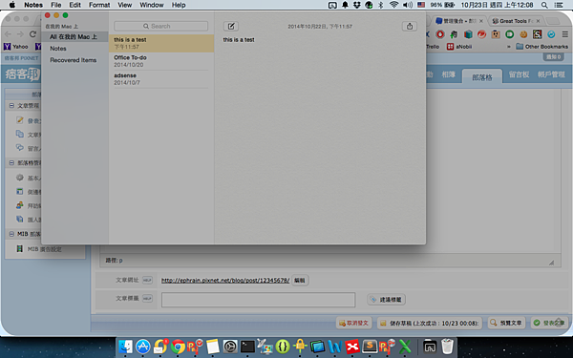Launch App Store from the Dock
573x358 pixels.
click(x=143, y=347)
